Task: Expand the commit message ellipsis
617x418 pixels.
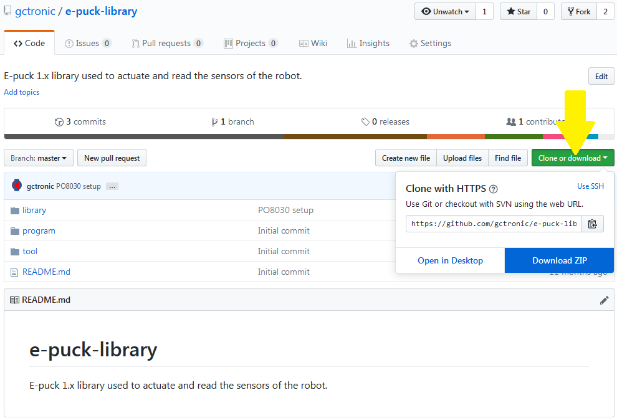Action: click(112, 186)
